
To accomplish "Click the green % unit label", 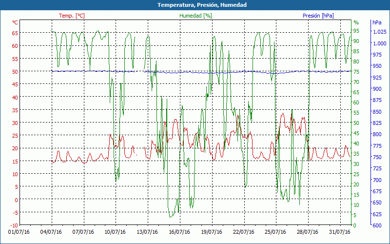I will click(356, 22).
